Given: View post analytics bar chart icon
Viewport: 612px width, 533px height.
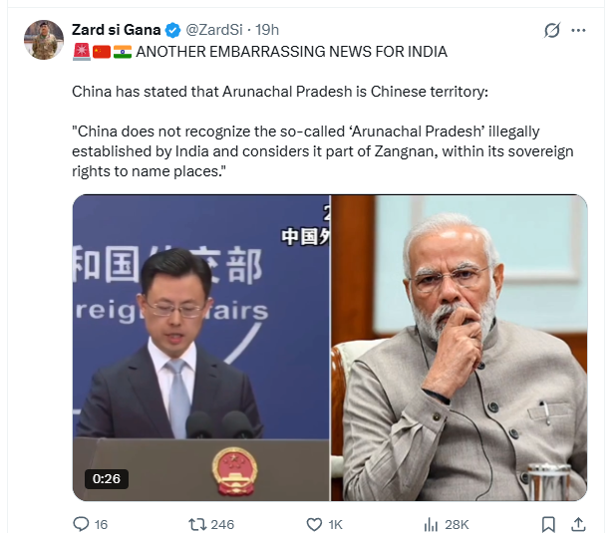Looking at the screenshot, I should pos(431,524).
